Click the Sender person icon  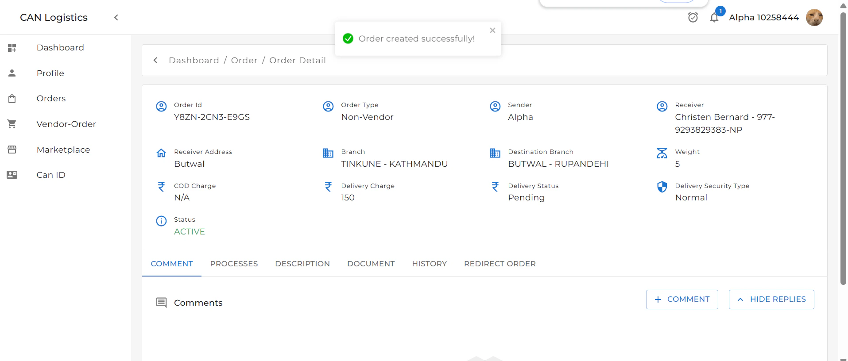click(495, 106)
